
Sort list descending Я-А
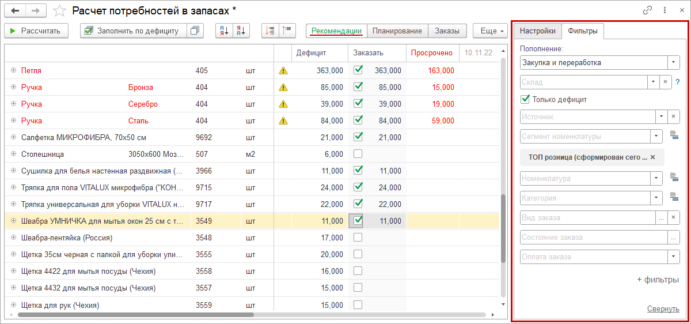pyautogui.click(x=242, y=31)
